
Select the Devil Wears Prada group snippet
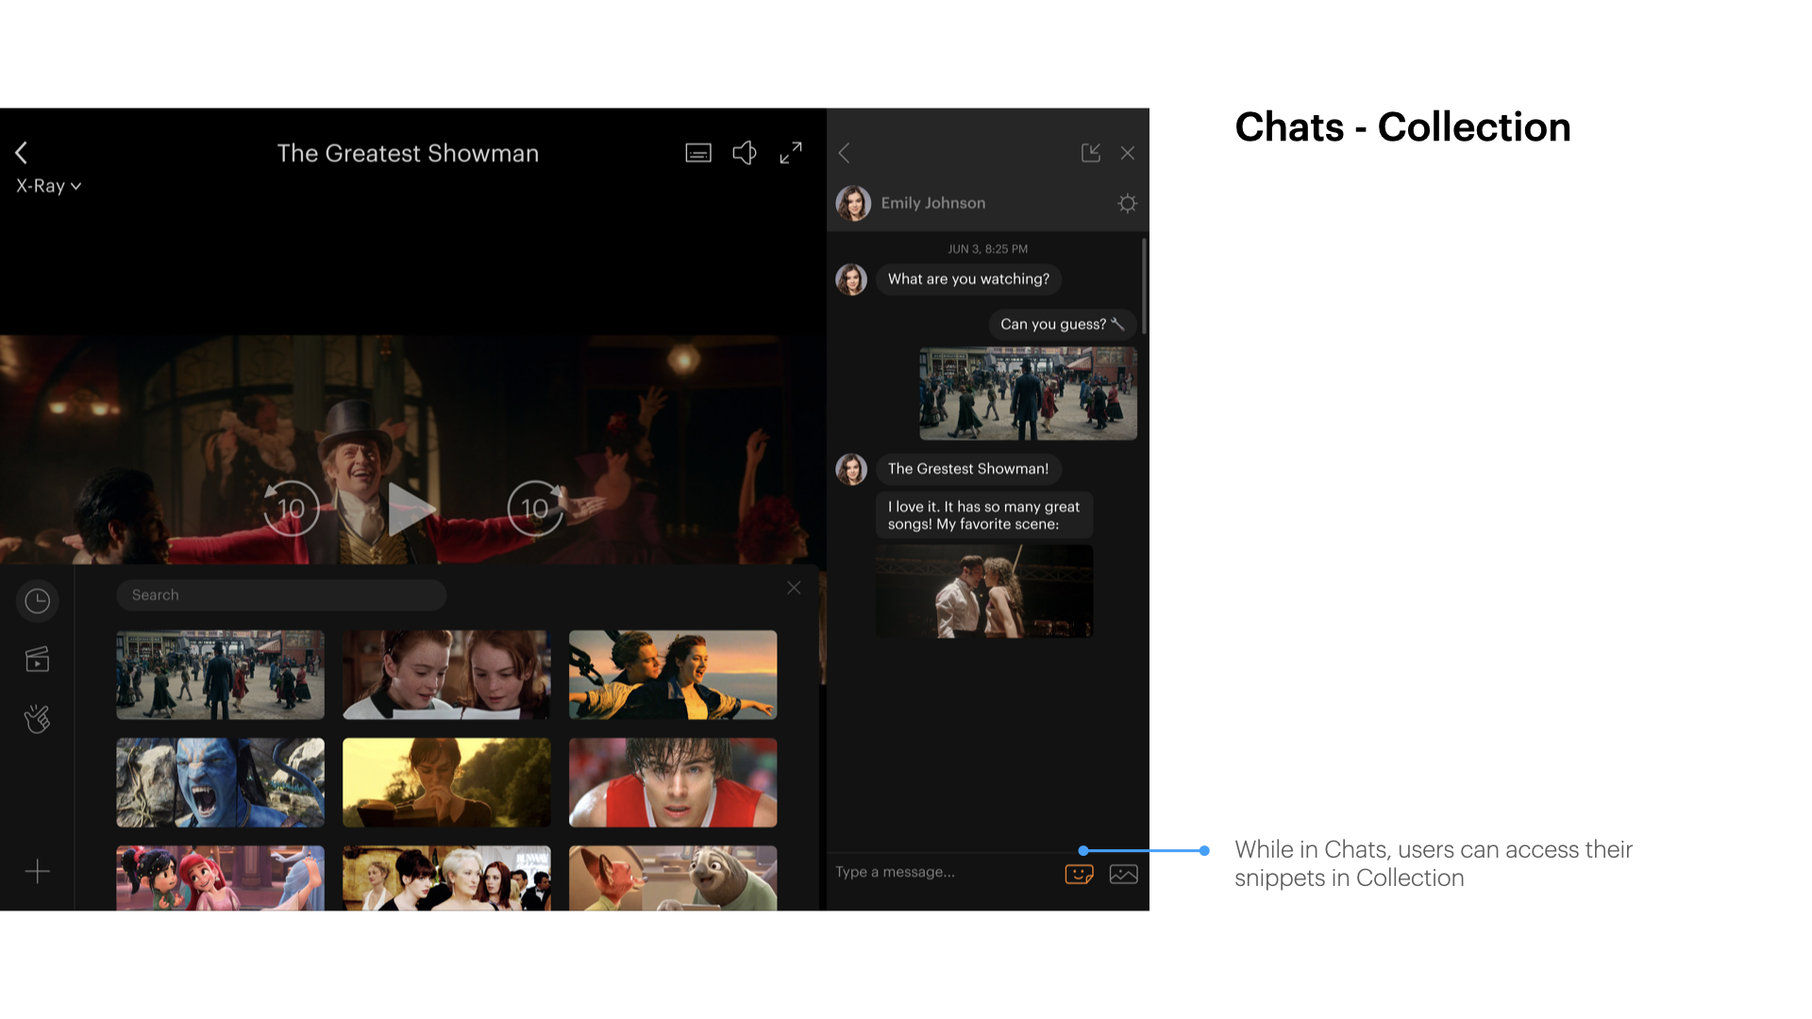(x=446, y=878)
